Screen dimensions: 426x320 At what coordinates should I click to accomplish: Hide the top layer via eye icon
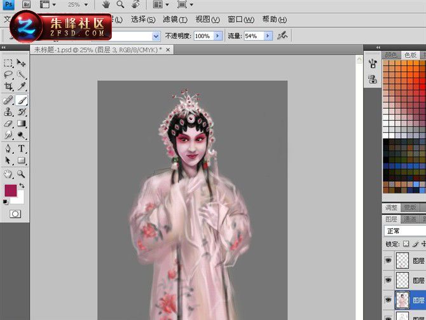388,260
